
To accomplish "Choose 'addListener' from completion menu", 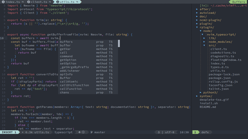I will click(x=88, y=71).
